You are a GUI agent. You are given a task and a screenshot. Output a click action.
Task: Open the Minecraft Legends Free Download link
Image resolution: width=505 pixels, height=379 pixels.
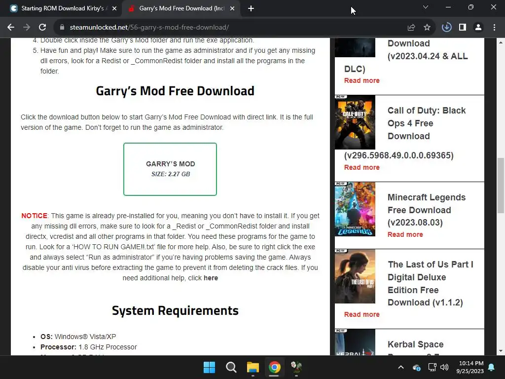pyautogui.click(x=427, y=210)
